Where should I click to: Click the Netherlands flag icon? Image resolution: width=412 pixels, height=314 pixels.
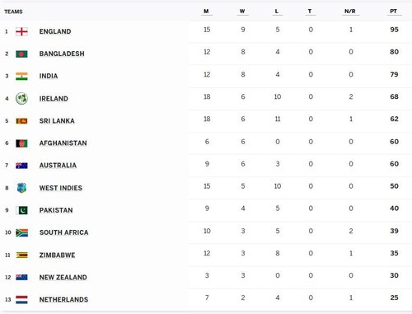21,299
